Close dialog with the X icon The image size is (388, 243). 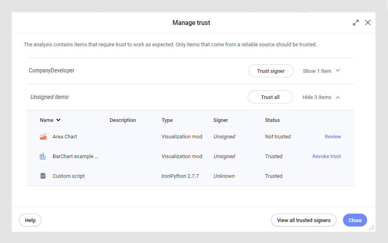point(368,23)
